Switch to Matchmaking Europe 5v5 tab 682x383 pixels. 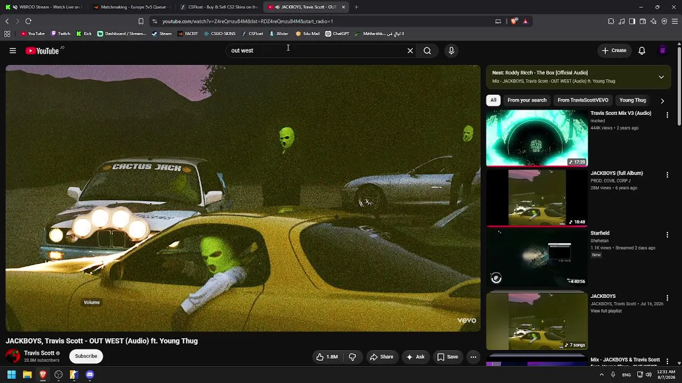[x=131, y=7]
